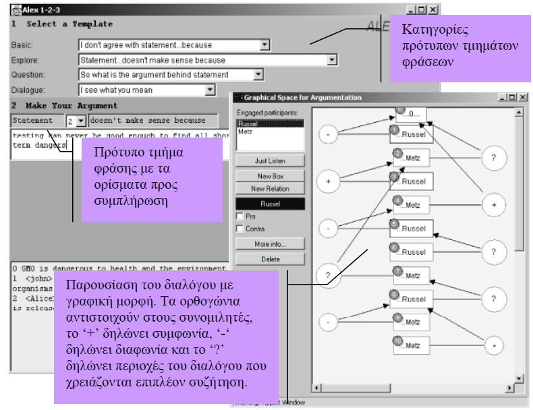Viewport: 533px width, 410px height.
Task: Select argument box 9 Metz
Action: tap(412, 322)
